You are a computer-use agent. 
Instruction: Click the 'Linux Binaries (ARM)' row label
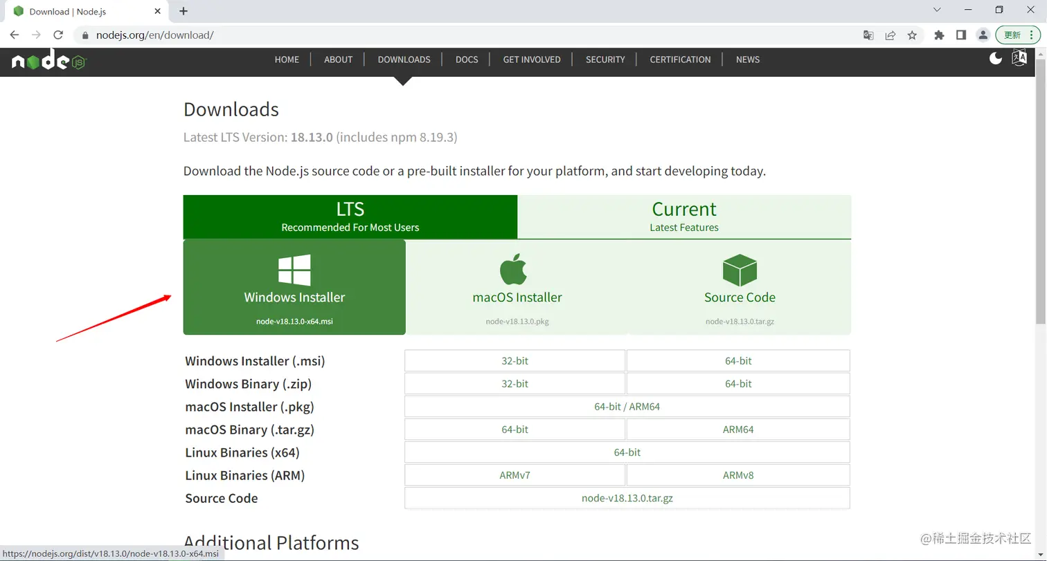245,475
